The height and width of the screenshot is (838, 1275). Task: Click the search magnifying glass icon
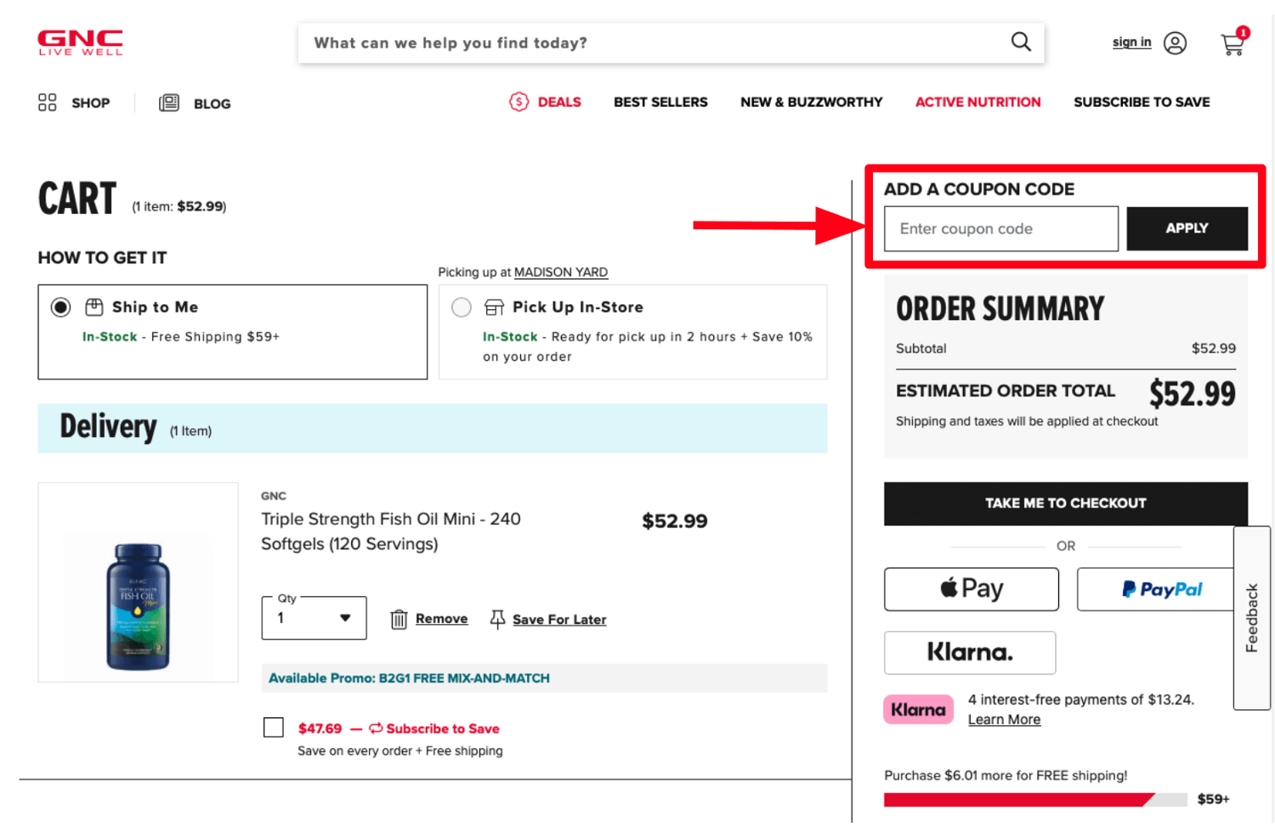(x=1021, y=42)
